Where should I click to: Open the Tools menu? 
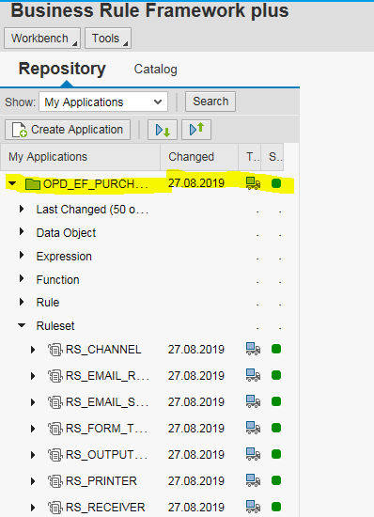[108, 39]
